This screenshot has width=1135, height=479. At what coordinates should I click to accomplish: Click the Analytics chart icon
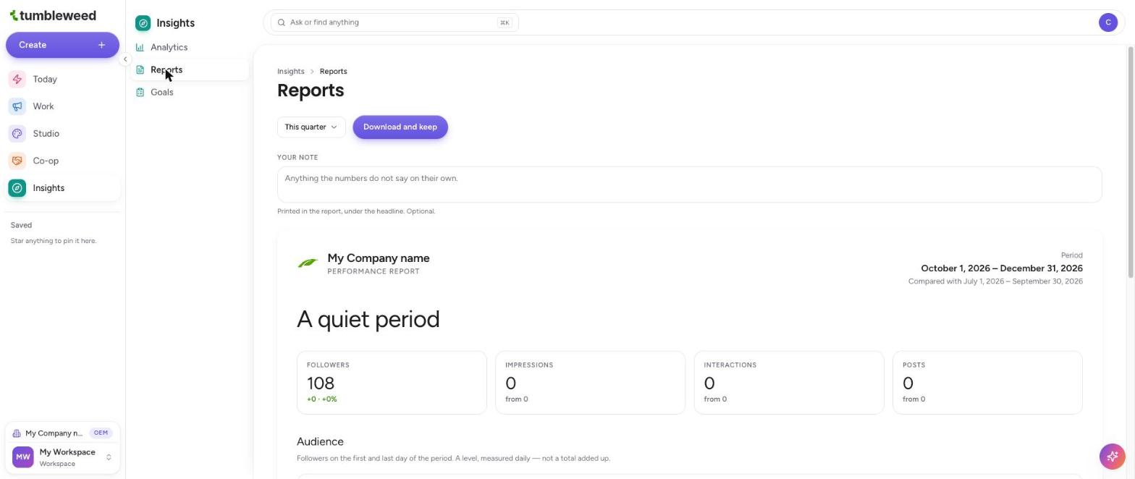(140, 48)
